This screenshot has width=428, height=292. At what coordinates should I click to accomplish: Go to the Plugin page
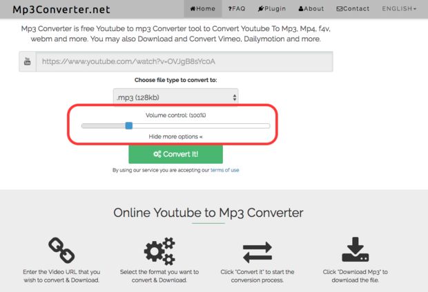(x=271, y=9)
